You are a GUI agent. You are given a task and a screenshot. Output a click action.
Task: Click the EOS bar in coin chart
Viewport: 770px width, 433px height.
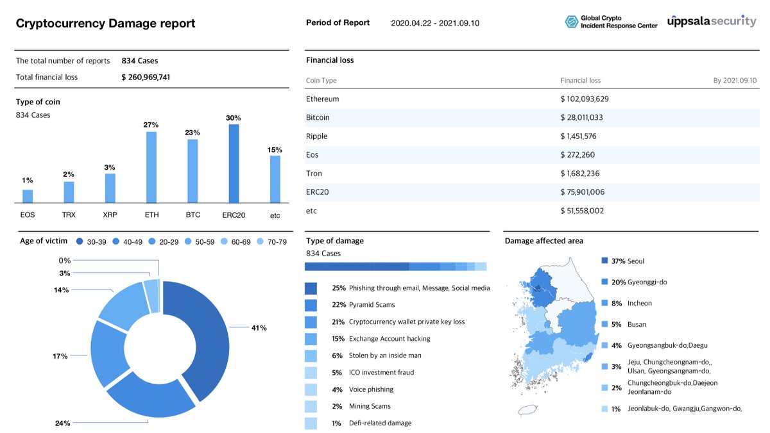click(28, 196)
